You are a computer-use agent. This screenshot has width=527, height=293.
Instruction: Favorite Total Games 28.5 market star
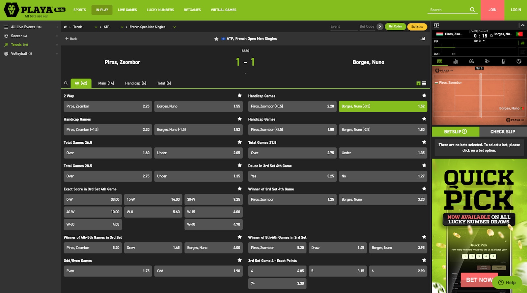pyautogui.click(x=240, y=165)
